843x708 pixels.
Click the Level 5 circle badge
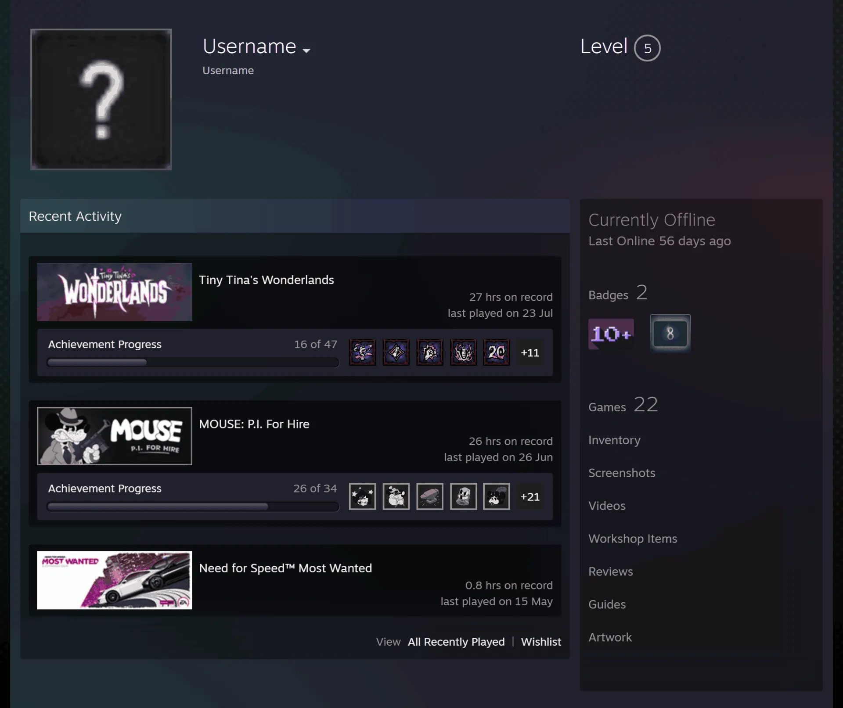tap(647, 48)
